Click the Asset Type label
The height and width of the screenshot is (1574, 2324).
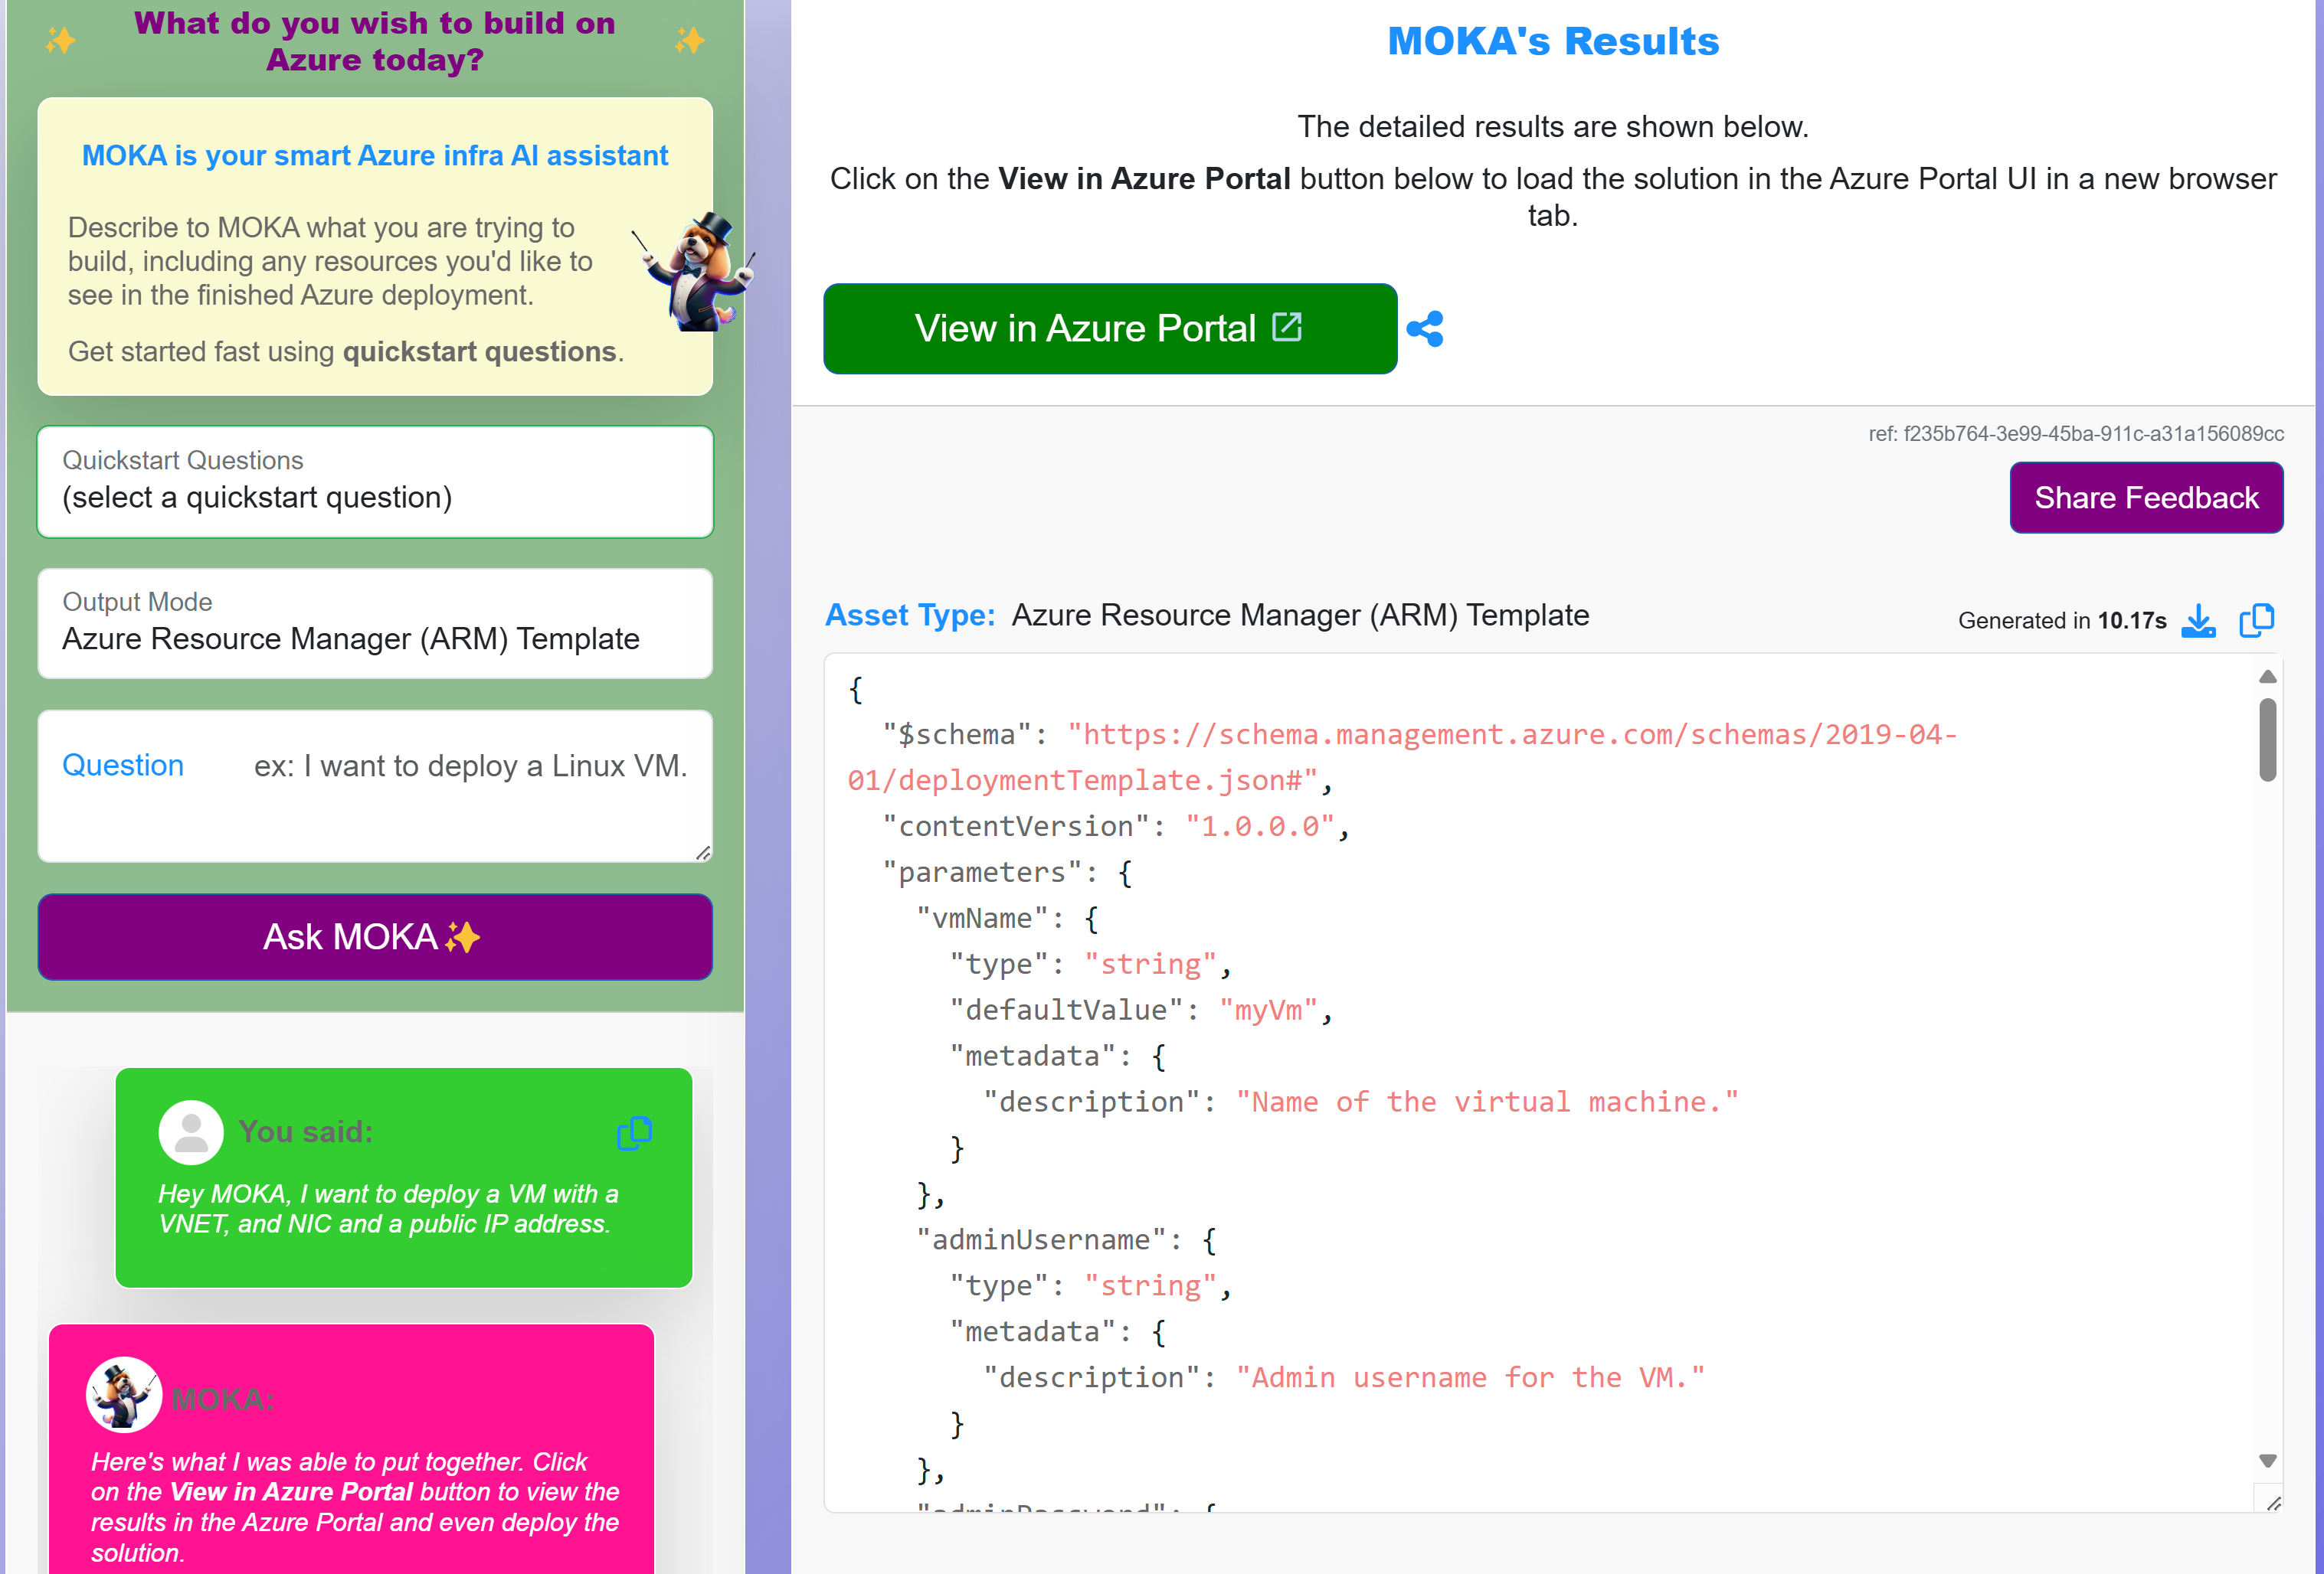click(x=910, y=615)
